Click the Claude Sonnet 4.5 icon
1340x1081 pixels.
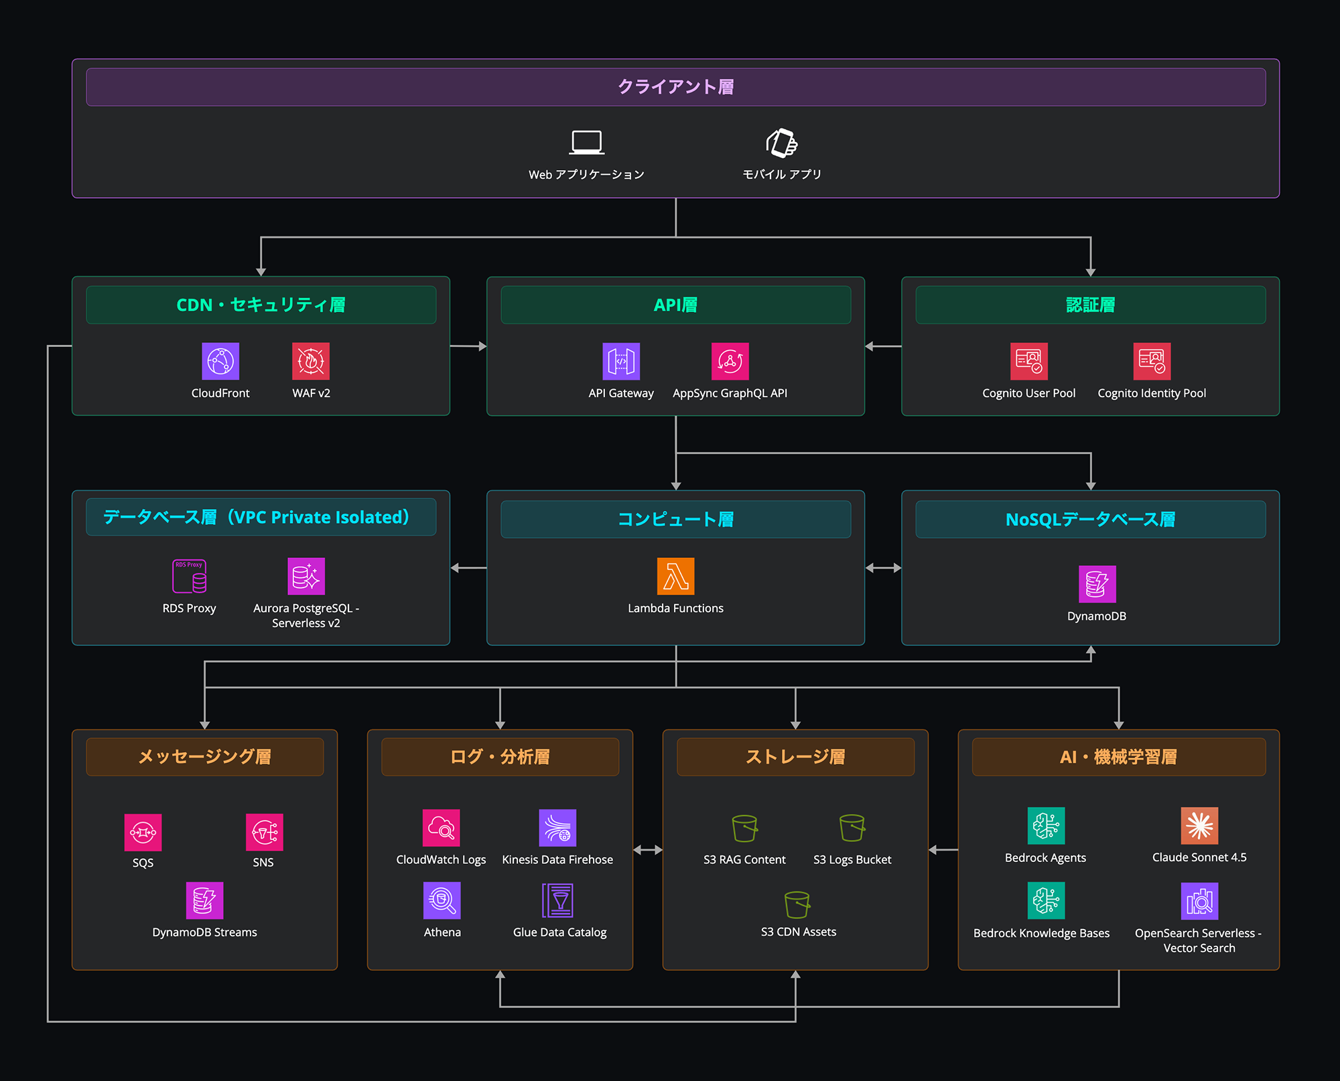pos(1199,826)
